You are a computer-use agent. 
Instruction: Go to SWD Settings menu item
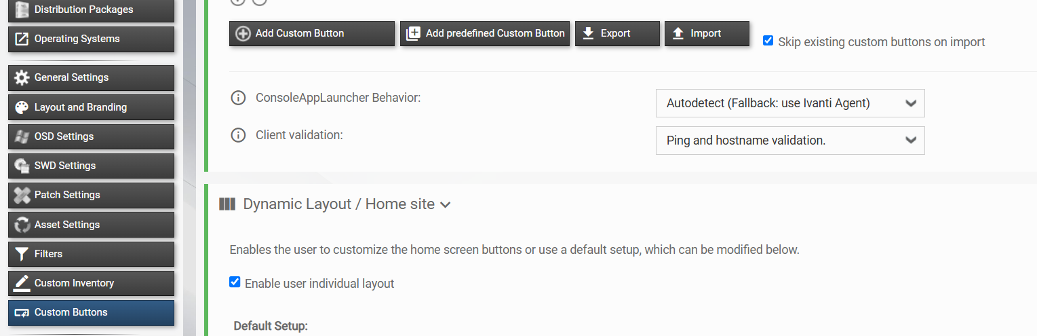(x=91, y=166)
